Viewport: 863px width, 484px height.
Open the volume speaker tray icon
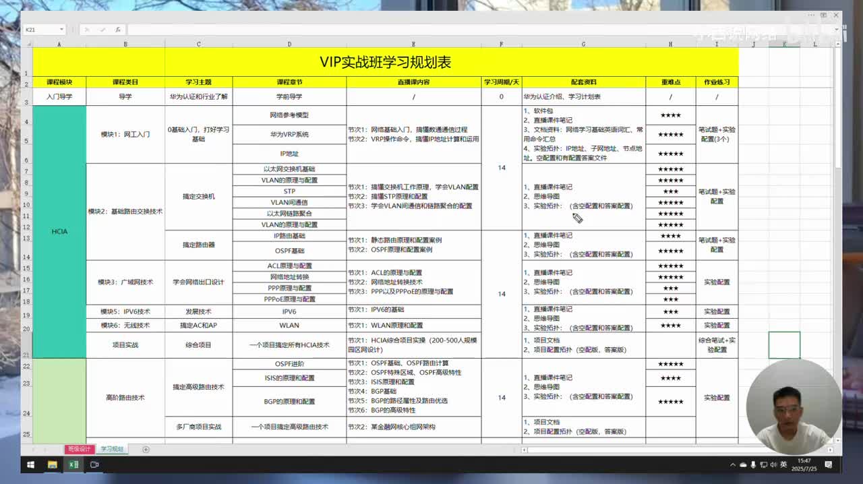pos(773,465)
